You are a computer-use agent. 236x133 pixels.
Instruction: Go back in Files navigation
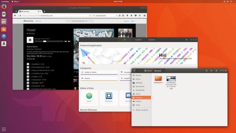click(134, 71)
